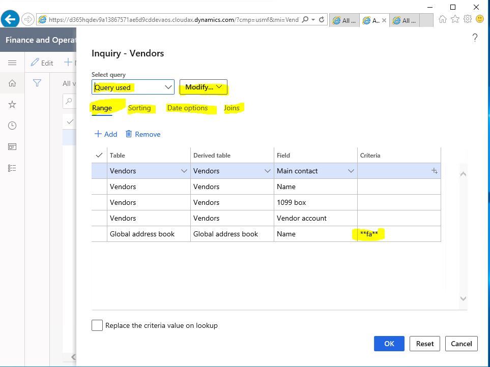Open the address bar dropdown arrow
This screenshot has height=367, width=490.
pos(313,20)
